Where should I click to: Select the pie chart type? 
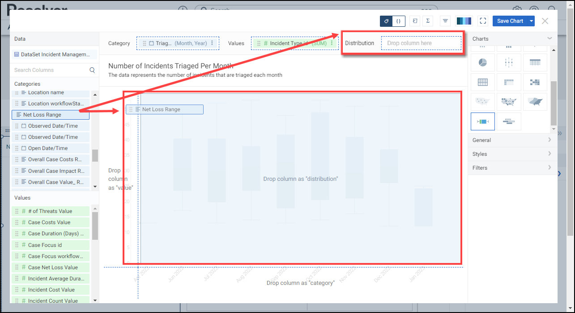click(483, 63)
